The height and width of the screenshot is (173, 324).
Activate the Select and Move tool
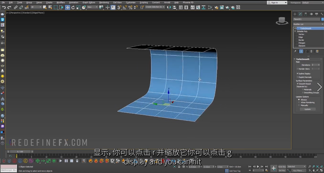click(x=67, y=7)
